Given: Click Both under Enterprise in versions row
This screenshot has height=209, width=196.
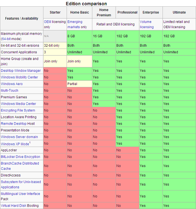Looking at the screenshot, I should coord(151,45).
